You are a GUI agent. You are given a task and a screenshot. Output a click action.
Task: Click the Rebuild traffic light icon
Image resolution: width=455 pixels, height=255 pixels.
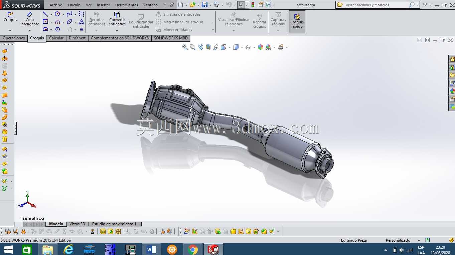253,5
